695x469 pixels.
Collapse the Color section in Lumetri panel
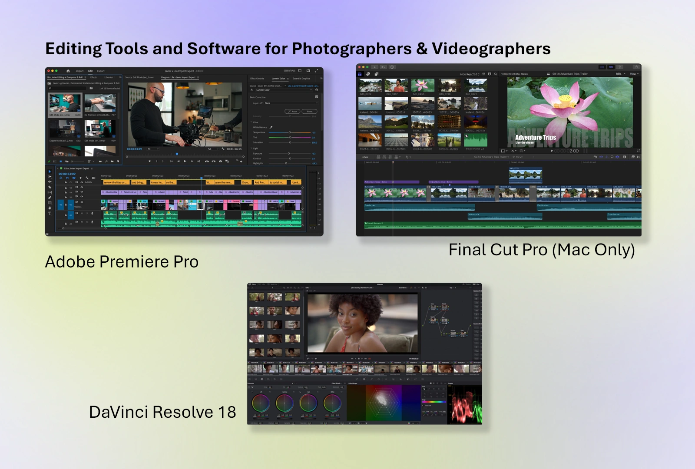pos(251,122)
